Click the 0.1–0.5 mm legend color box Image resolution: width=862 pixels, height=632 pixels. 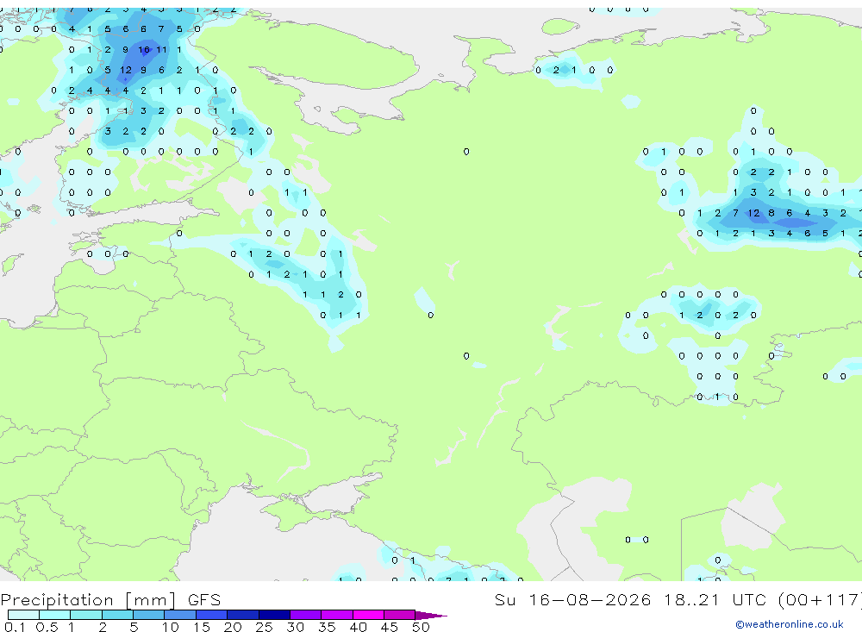click(x=23, y=615)
